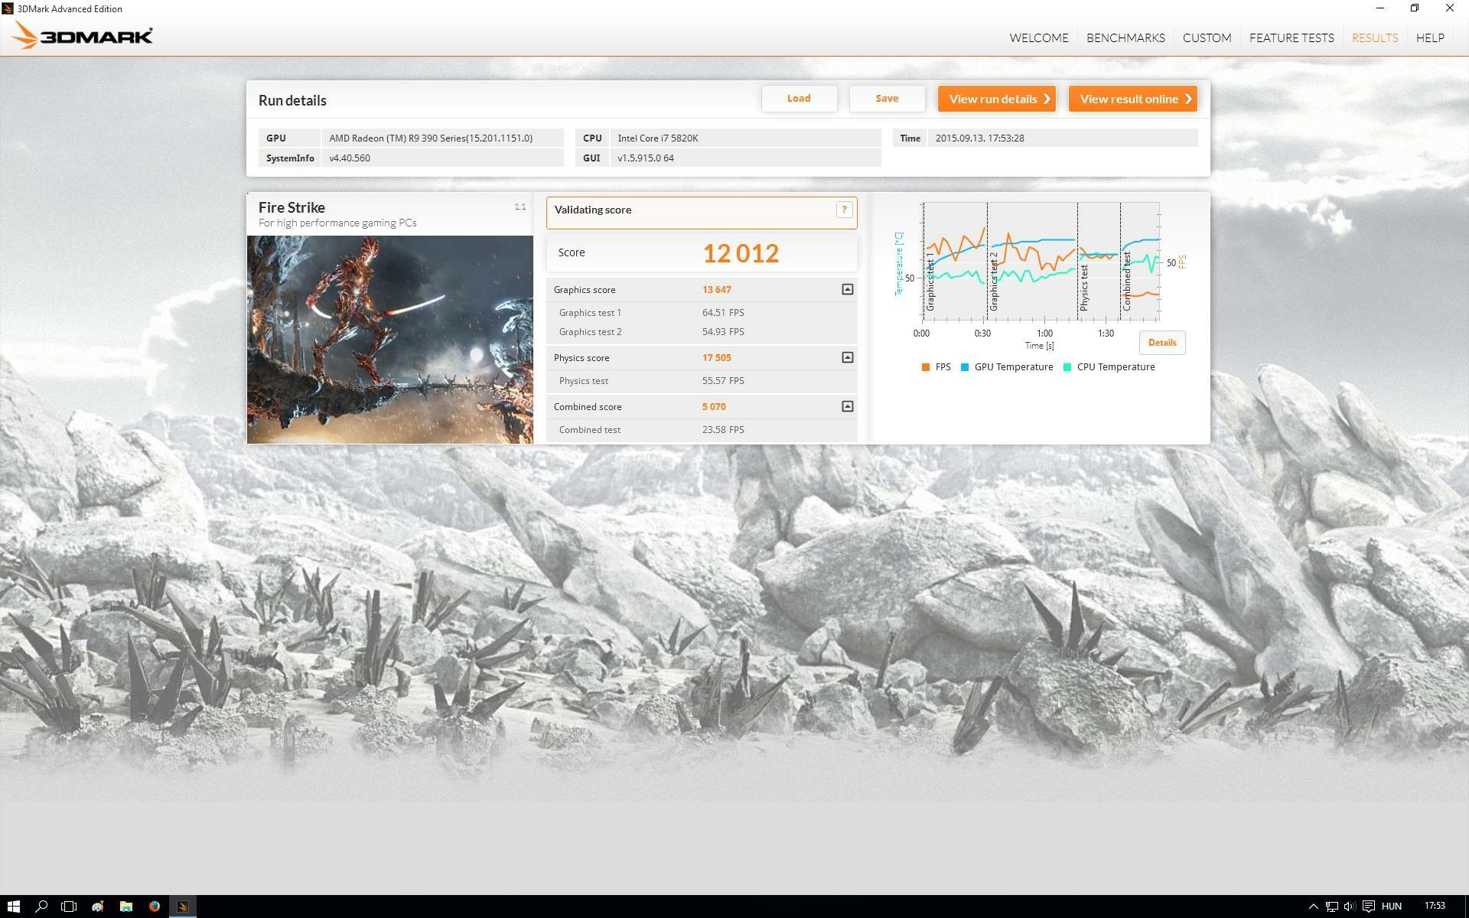The width and height of the screenshot is (1469, 918).
Task: Click the question mark help icon beside Validating score
Action: pos(844,210)
